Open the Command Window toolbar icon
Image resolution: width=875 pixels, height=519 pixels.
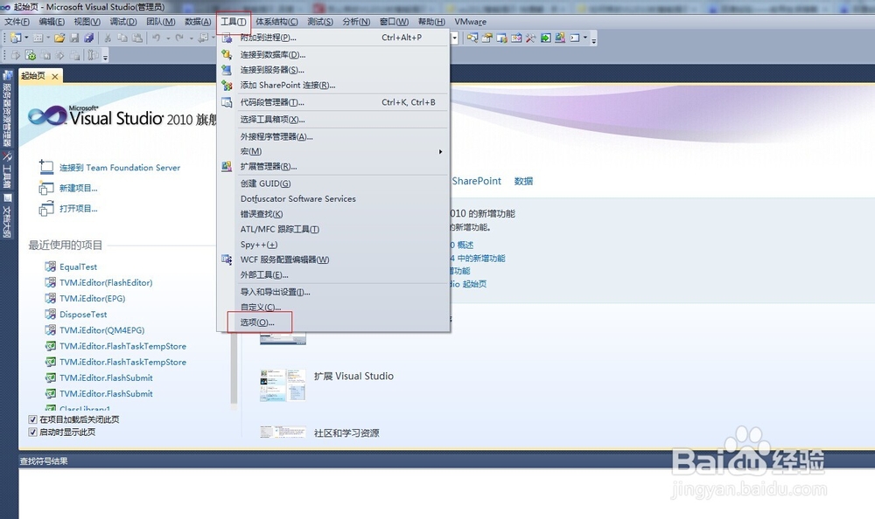coord(575,38)
